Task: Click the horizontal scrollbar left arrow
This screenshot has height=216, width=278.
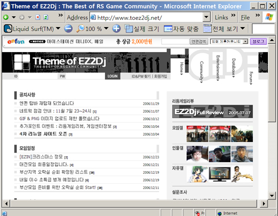Action: tap(6, 204)
